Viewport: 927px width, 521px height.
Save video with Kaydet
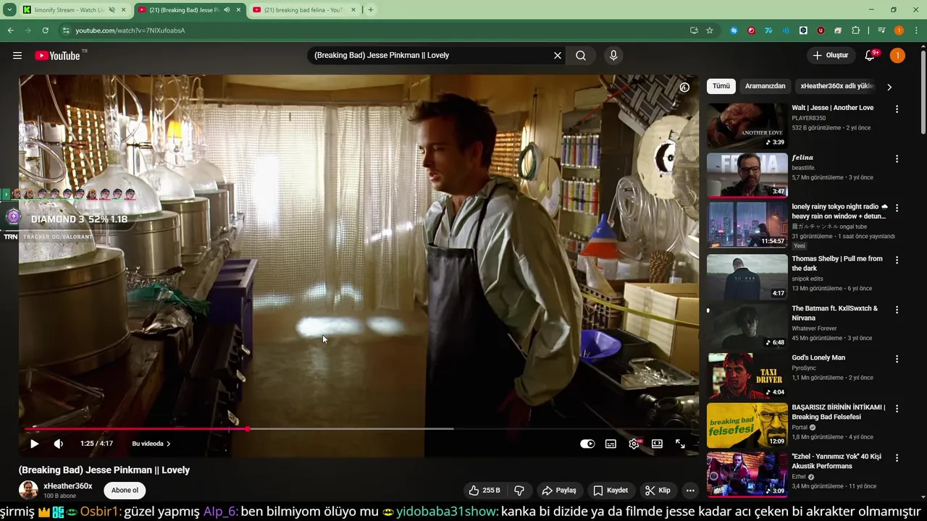pyautogui.click(x=611, y=491)
